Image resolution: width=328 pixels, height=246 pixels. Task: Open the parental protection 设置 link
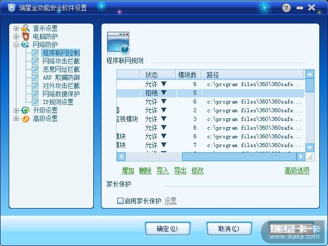coord(170,201)
